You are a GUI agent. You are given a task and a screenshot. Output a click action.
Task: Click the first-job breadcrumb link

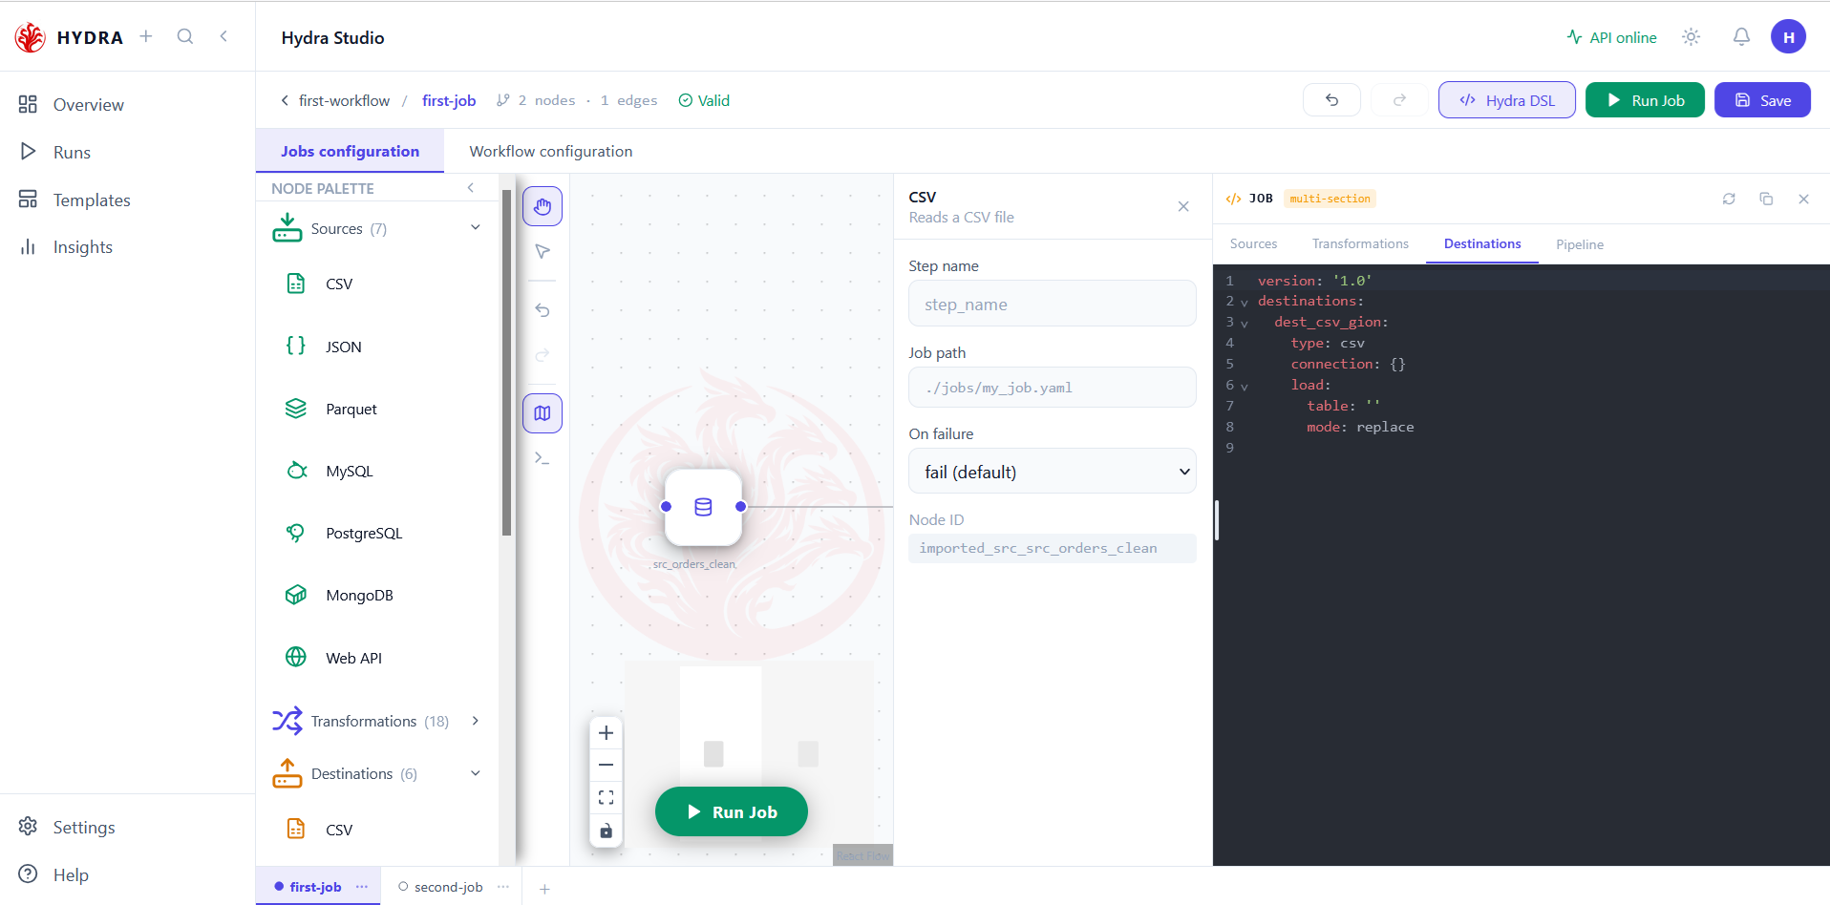coord(449,100)
